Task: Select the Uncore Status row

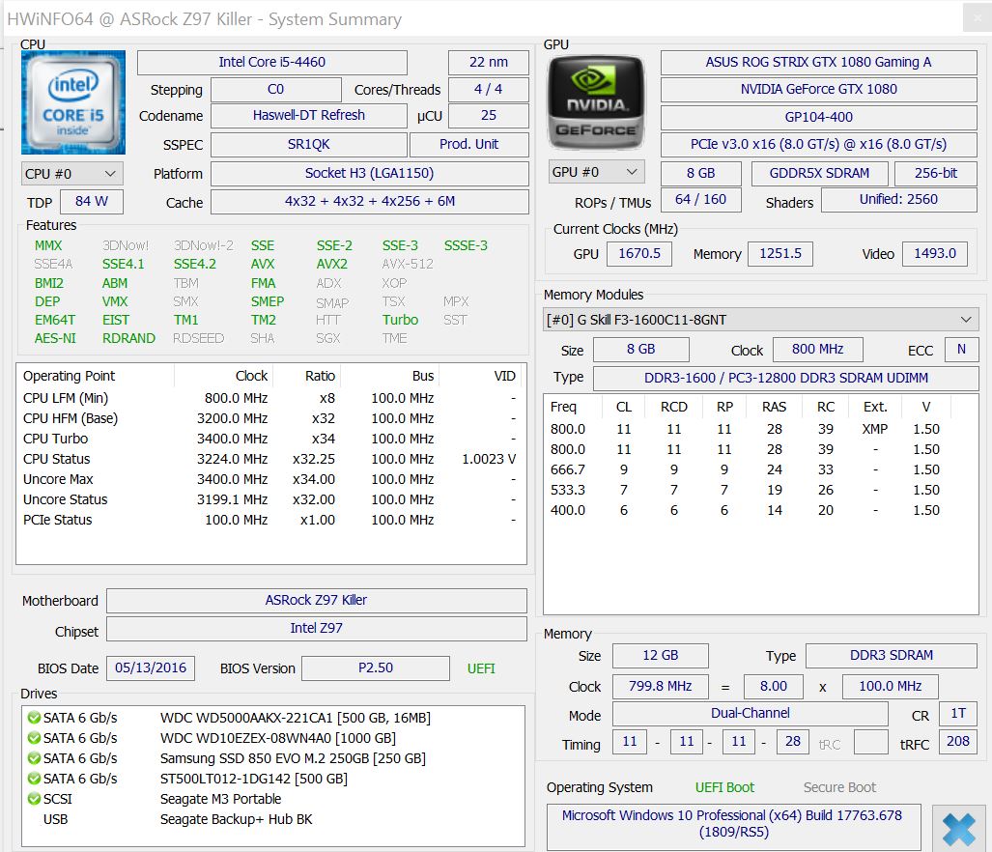Action: (270, 499)
